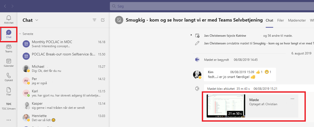Open the TDC Erhverv app
The height and width of the screenshot is (127, 314).
tap(9, 106)
